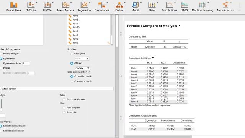Select item4 scale icon in variable list
Screen dimensions: 245x138
click(70, 23)
